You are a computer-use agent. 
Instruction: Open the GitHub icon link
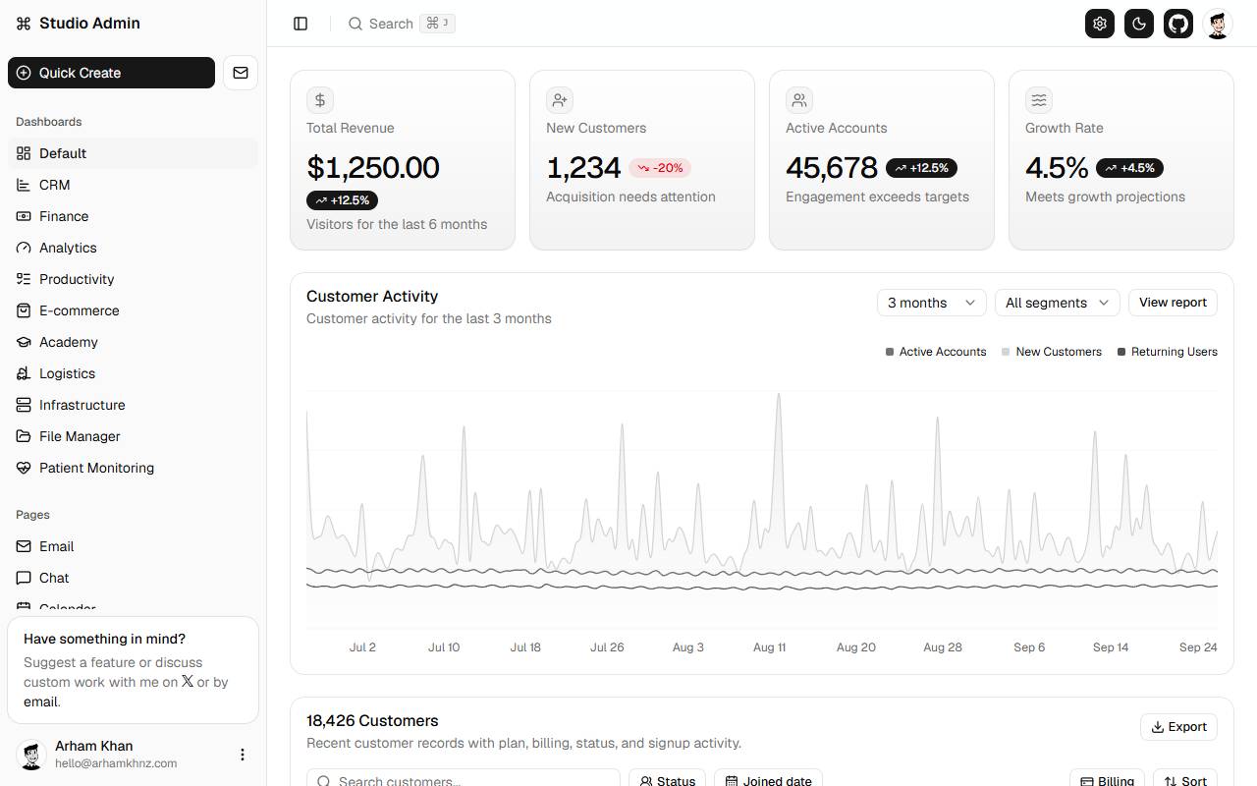1178,24
